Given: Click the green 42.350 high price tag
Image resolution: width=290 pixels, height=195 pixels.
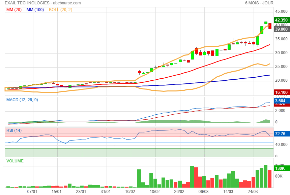Looking at the screenshot, I should pyautogui.click(x=281, y=20).
